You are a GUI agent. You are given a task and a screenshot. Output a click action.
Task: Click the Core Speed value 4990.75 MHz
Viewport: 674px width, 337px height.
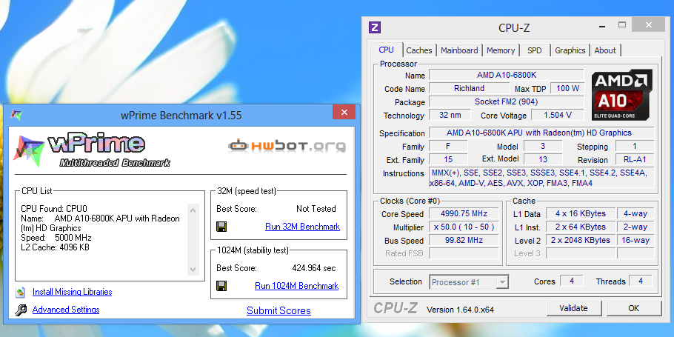[x=464, y=213]
